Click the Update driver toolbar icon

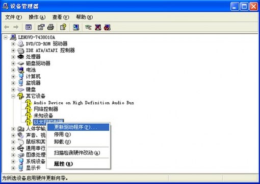coord(88,27)
